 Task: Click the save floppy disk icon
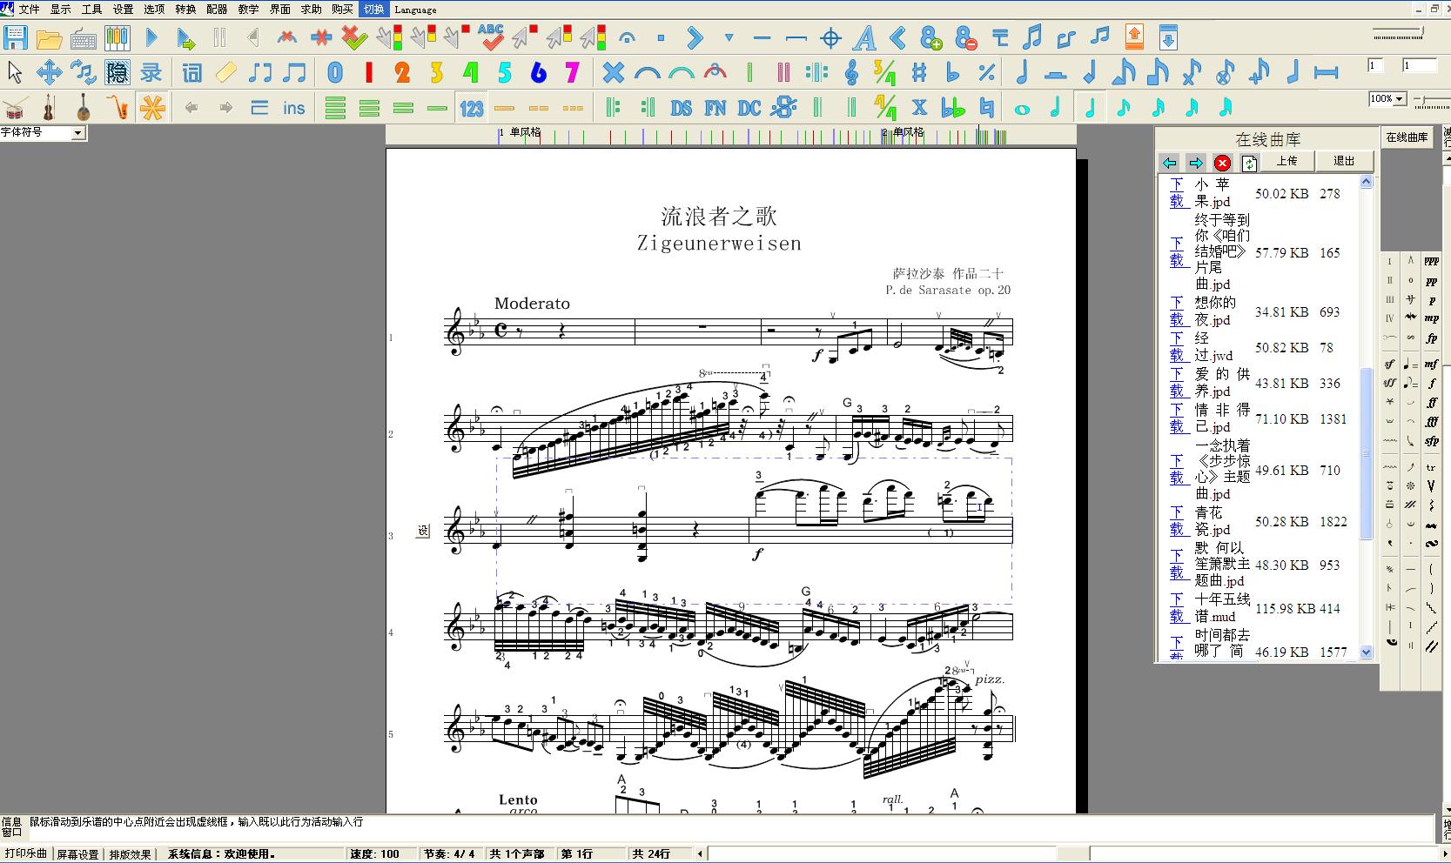(16, 37)
